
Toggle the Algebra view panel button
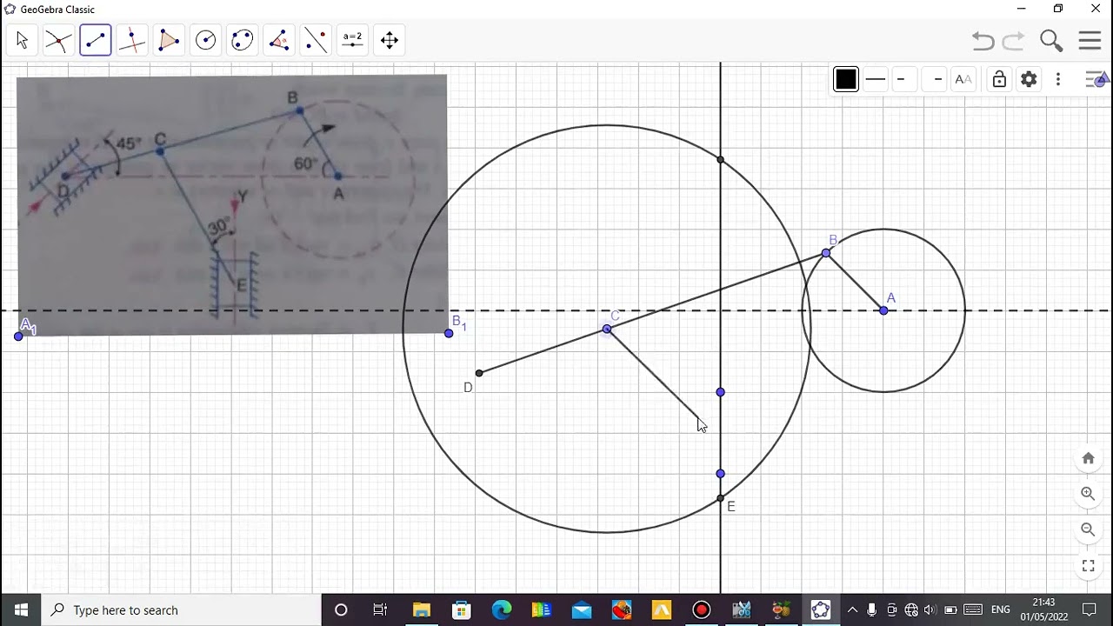(x=1097, y=79)
